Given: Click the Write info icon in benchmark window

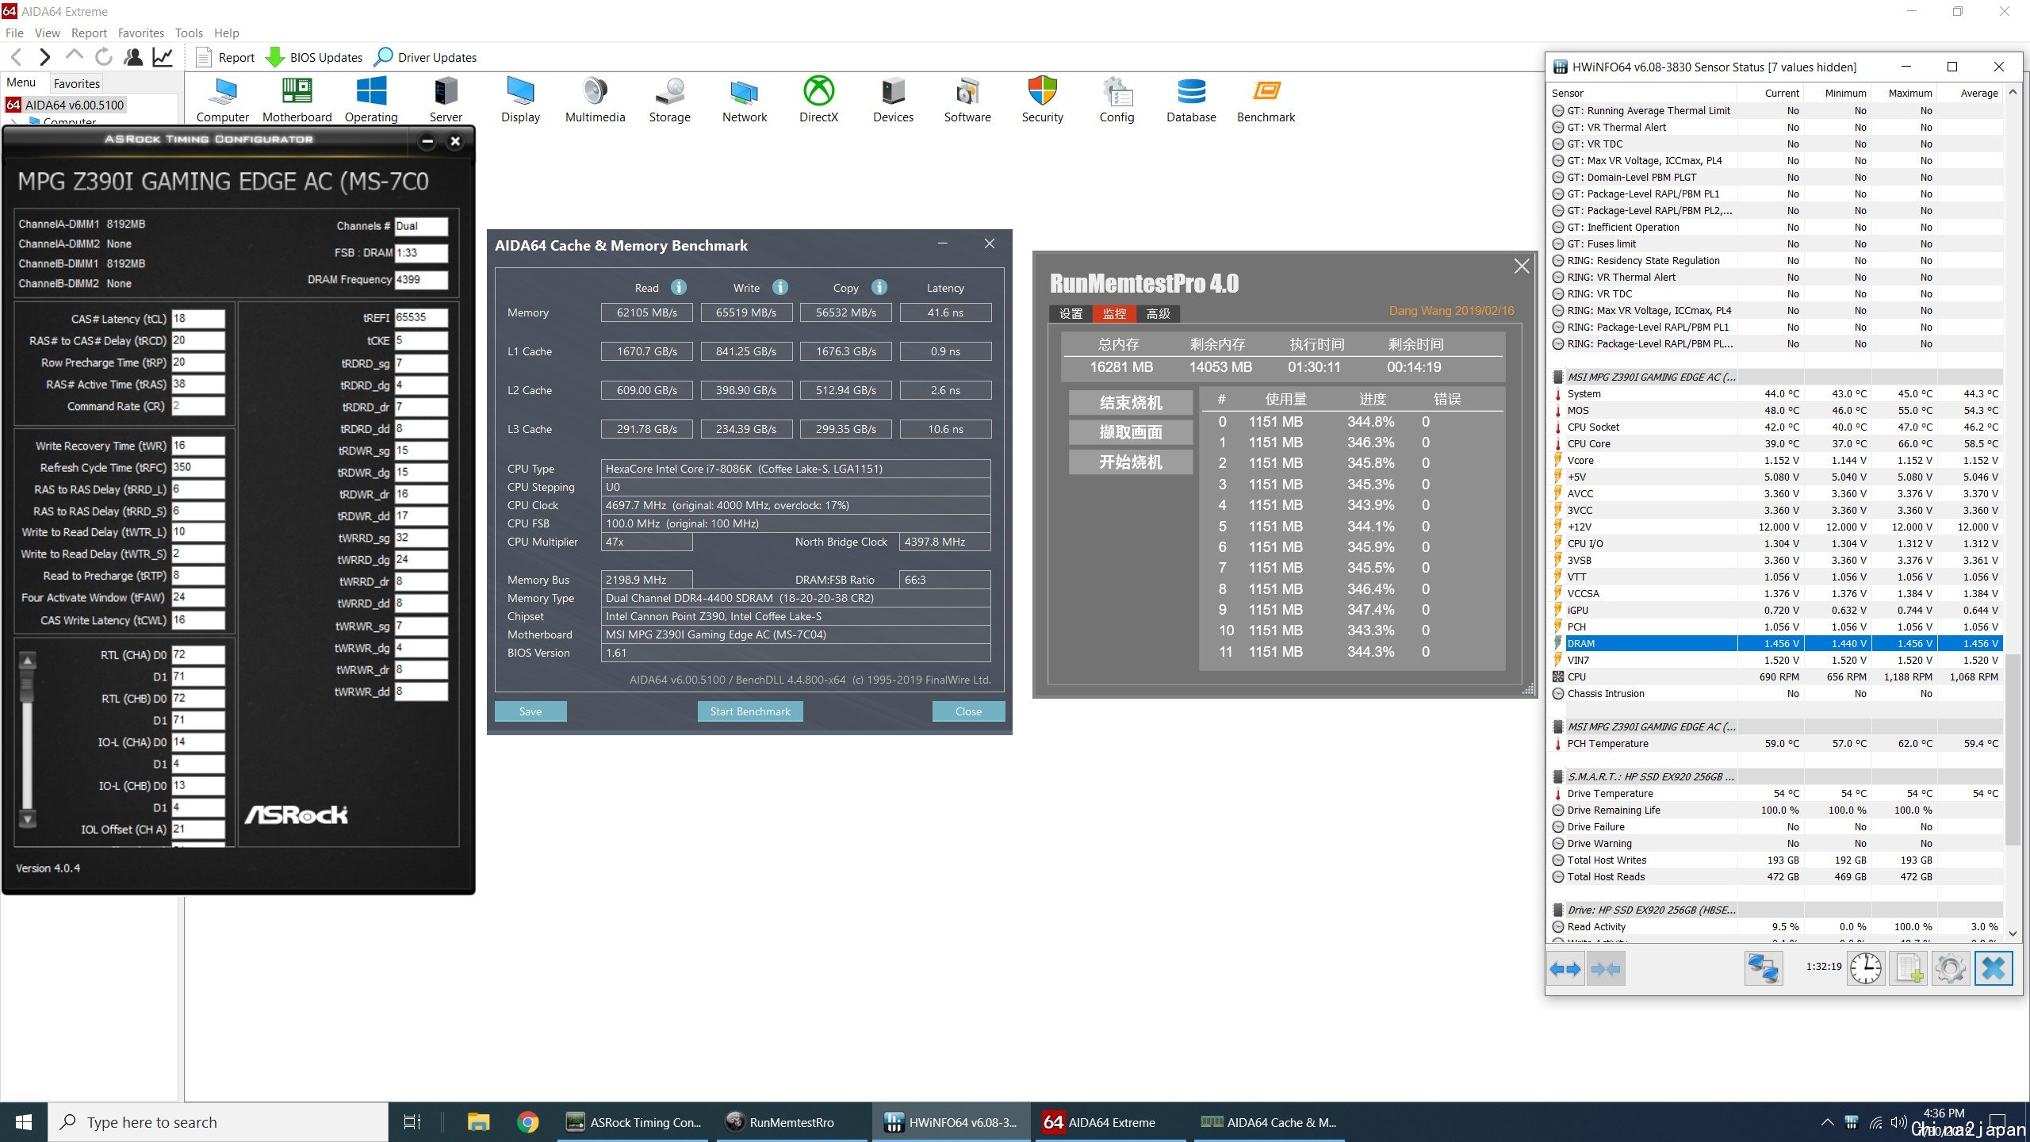Looking at the screenshot, I should (780, 287).
